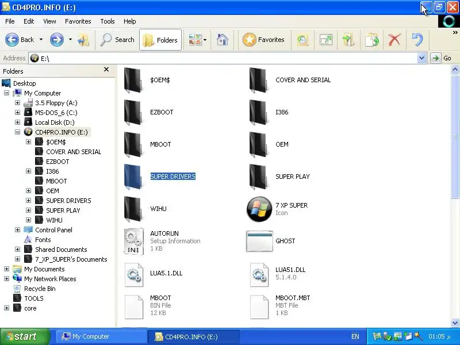Collapse the My Computer tree node
Image resolution: width=460 pixels, height=345 pixels.
click(6, 93)
